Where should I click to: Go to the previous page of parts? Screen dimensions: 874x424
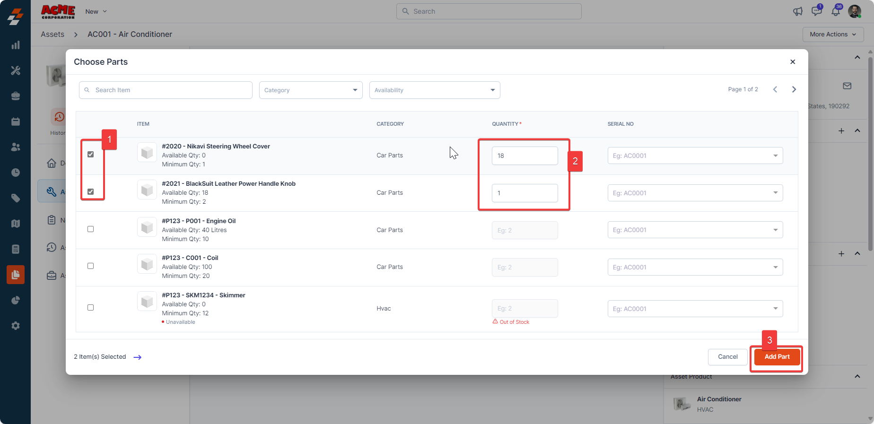(x=775, y=89)
